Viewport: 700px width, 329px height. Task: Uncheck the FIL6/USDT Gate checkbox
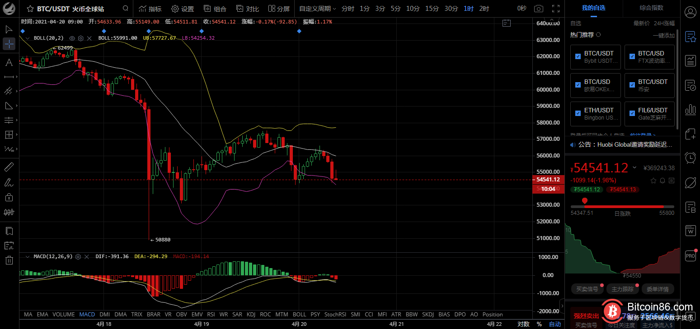[632, 113]
